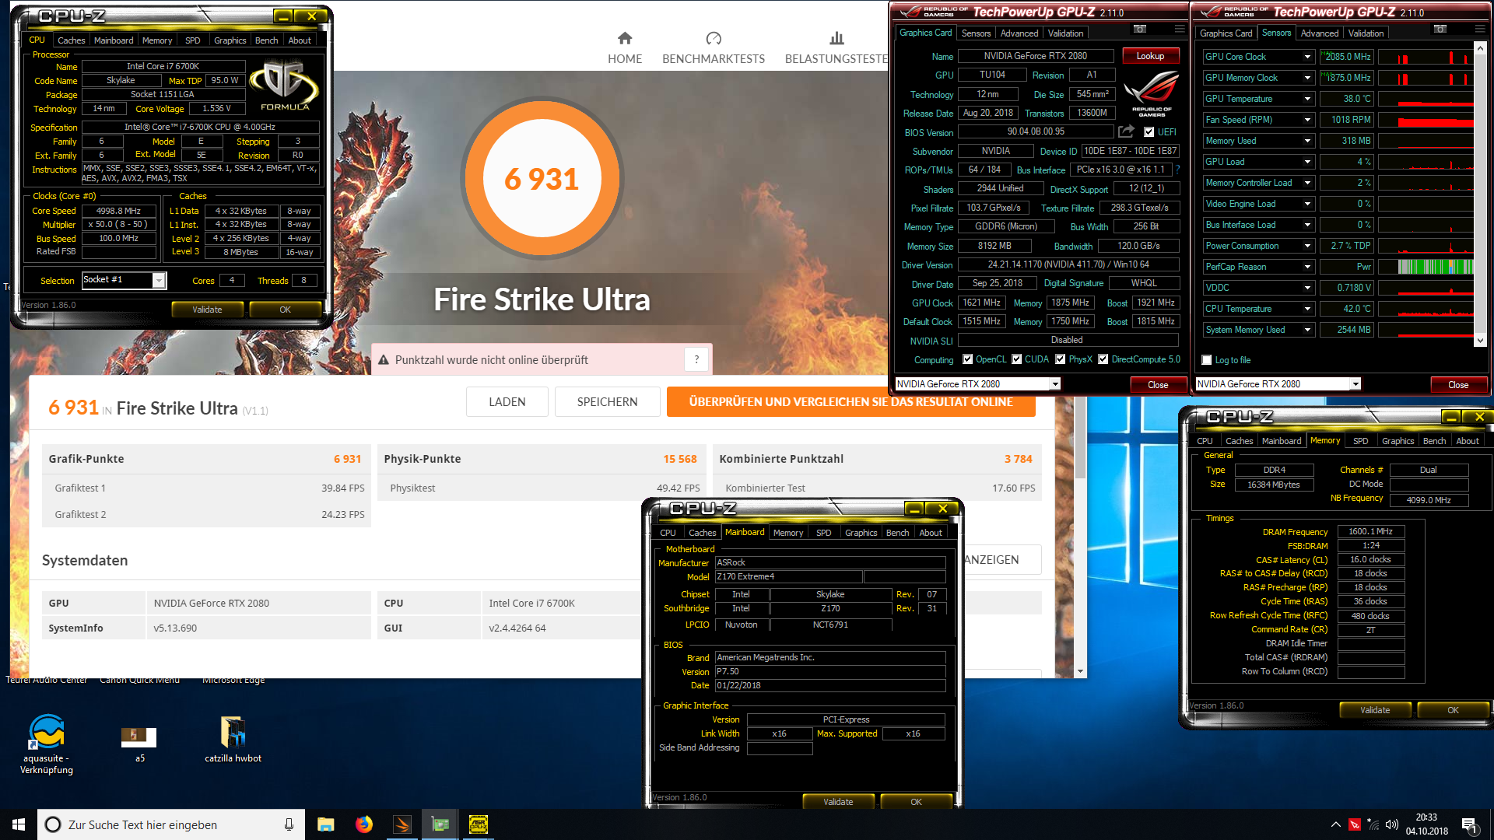
Task: Open hamburger menu in left GPU-Z window
Action: pos(1180,30)
